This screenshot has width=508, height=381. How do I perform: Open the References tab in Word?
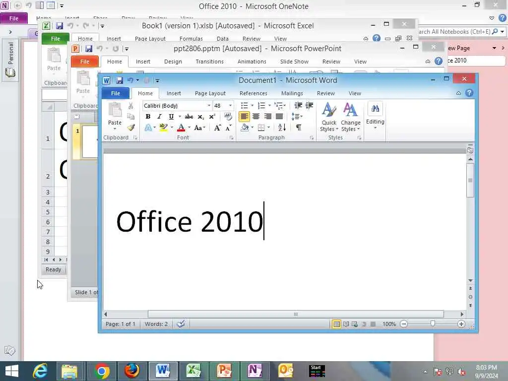tap(254, 93)
